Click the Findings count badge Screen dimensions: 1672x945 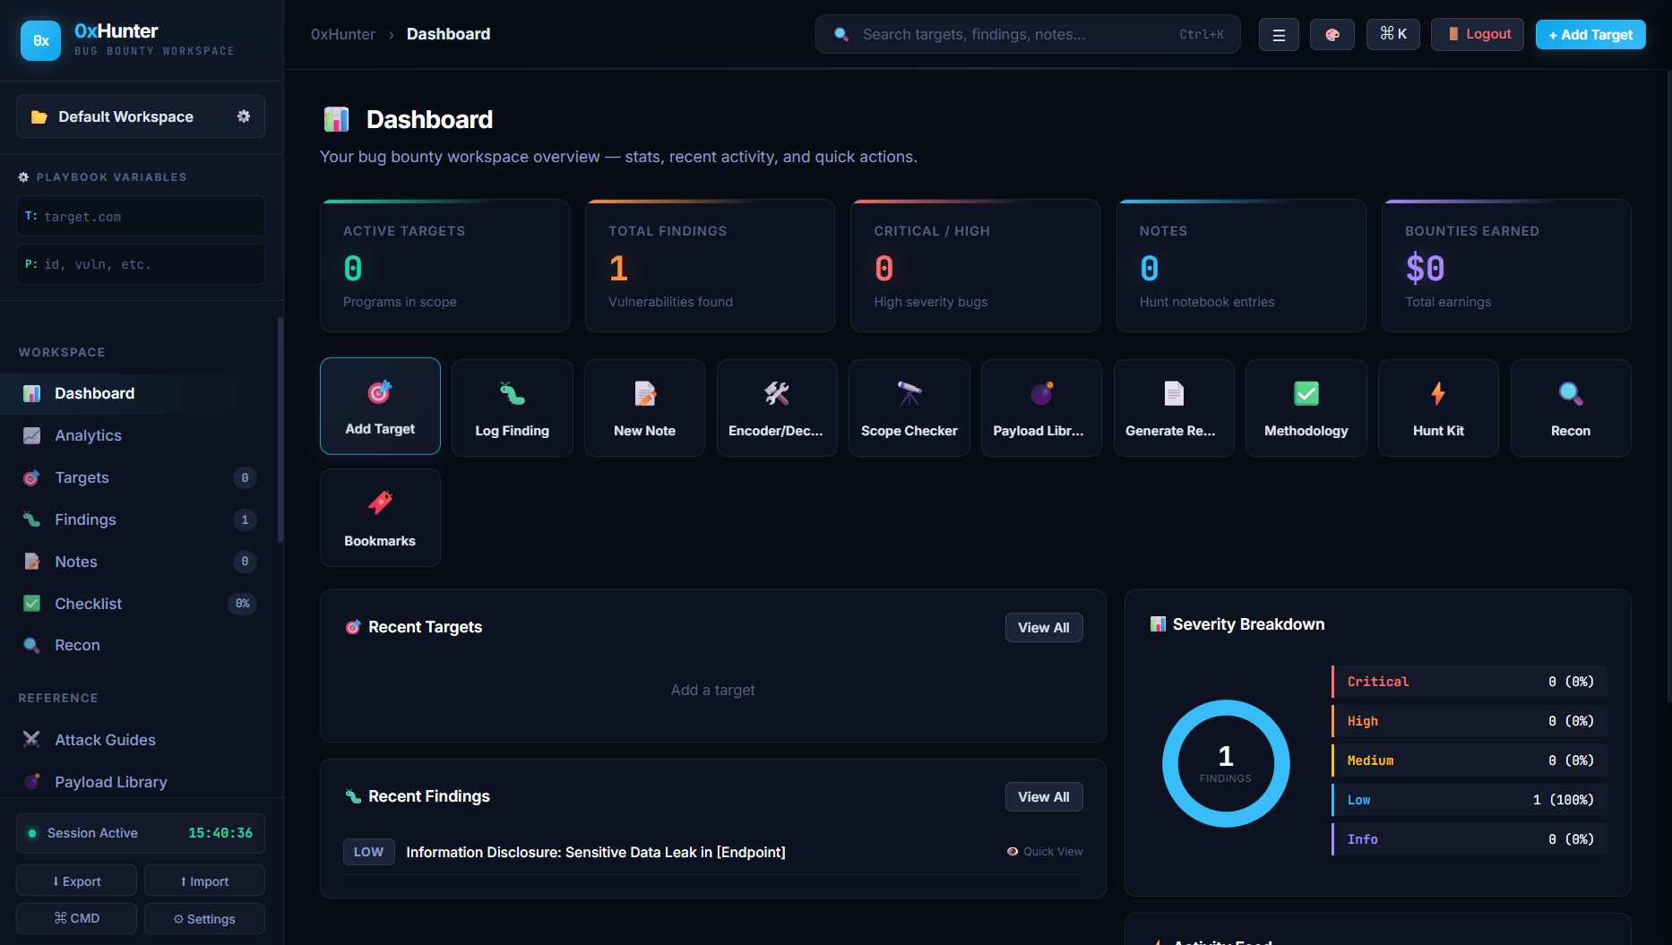245,520
